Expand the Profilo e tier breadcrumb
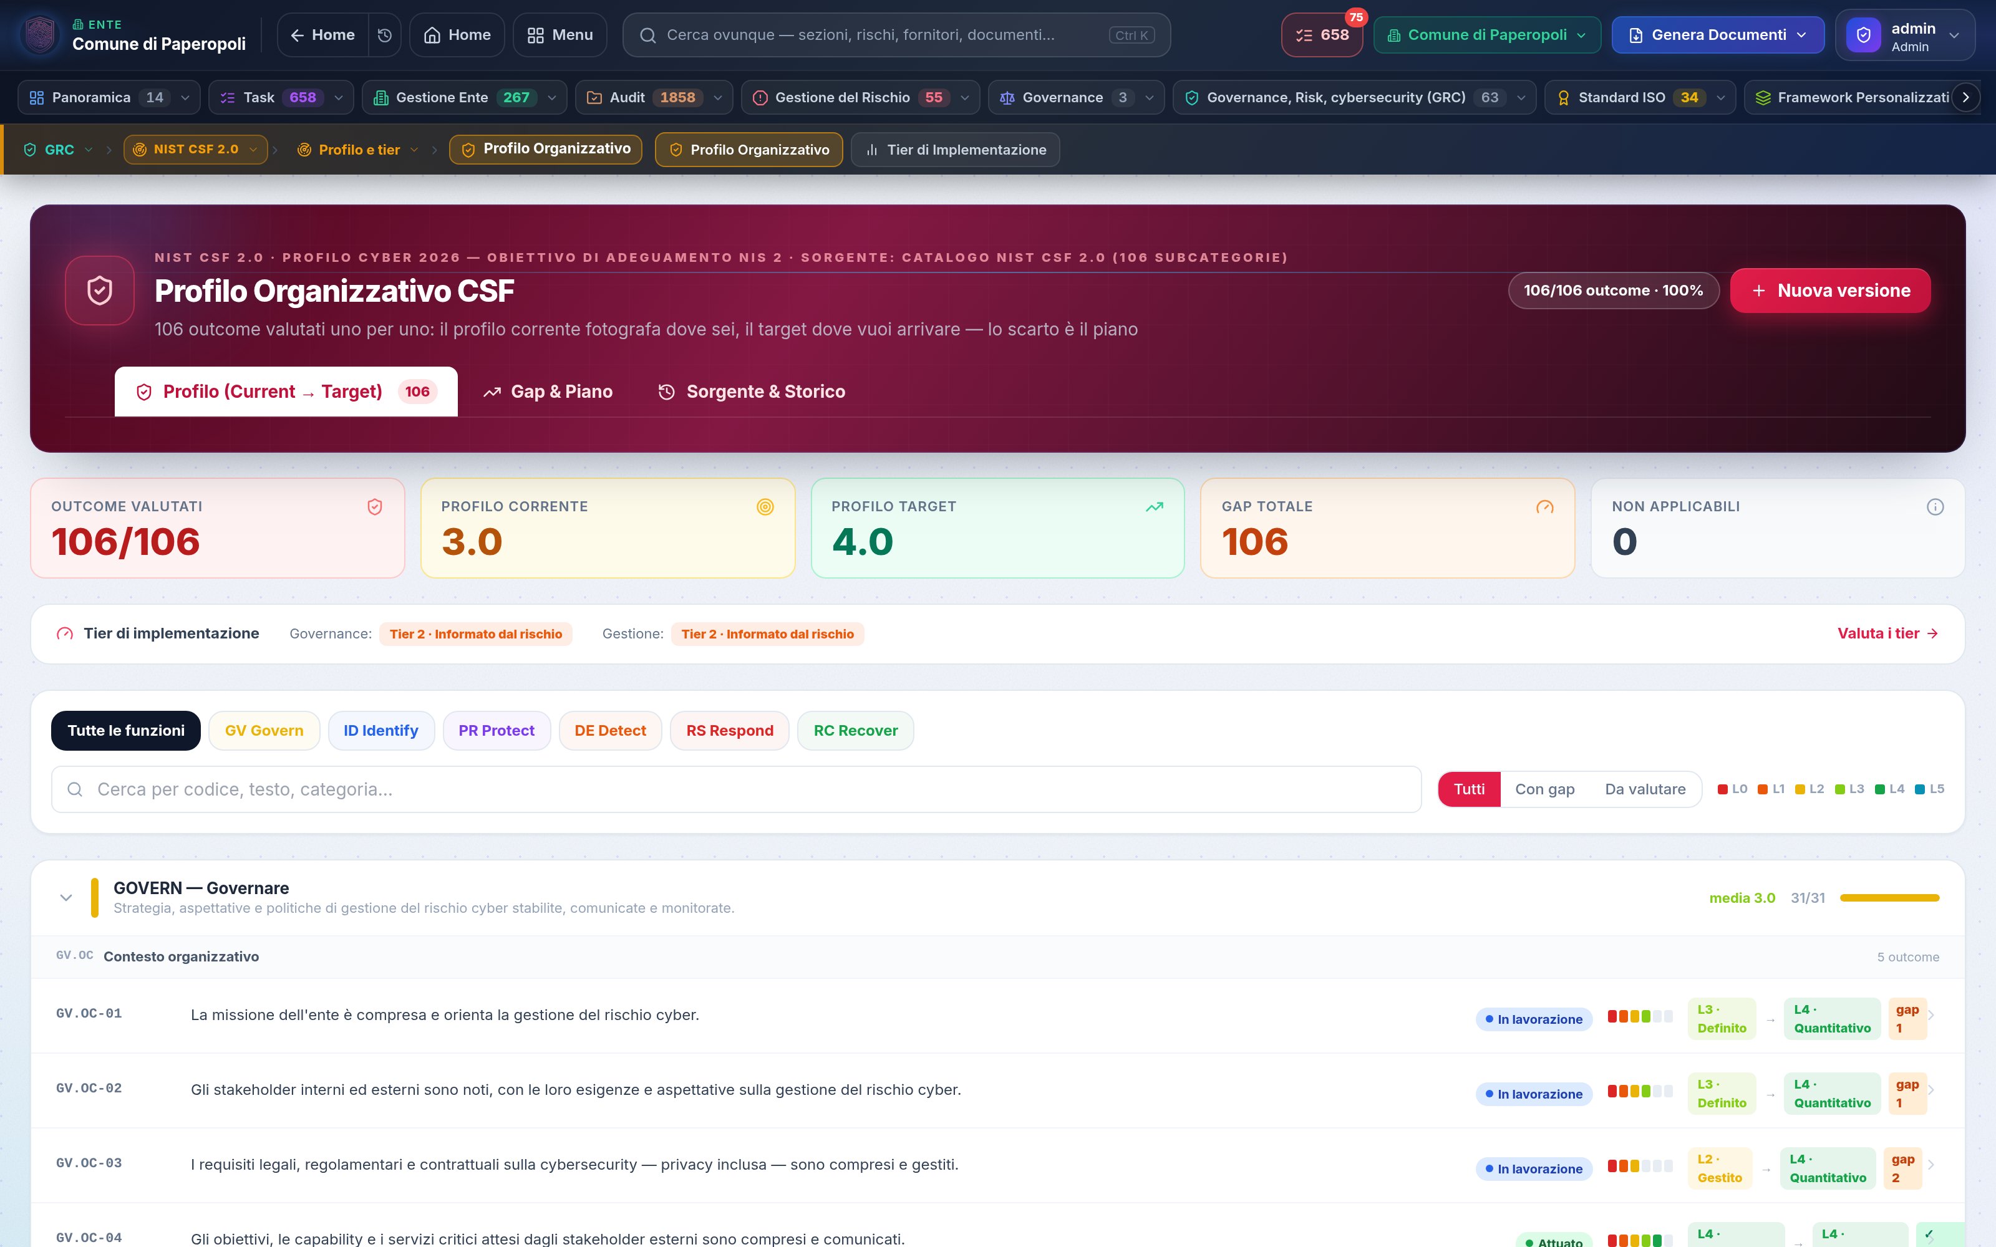1996x1247 pixels. 359,149
